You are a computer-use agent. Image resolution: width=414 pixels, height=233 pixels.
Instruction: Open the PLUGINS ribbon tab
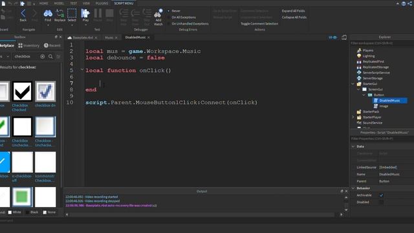[x=102, y=3]
